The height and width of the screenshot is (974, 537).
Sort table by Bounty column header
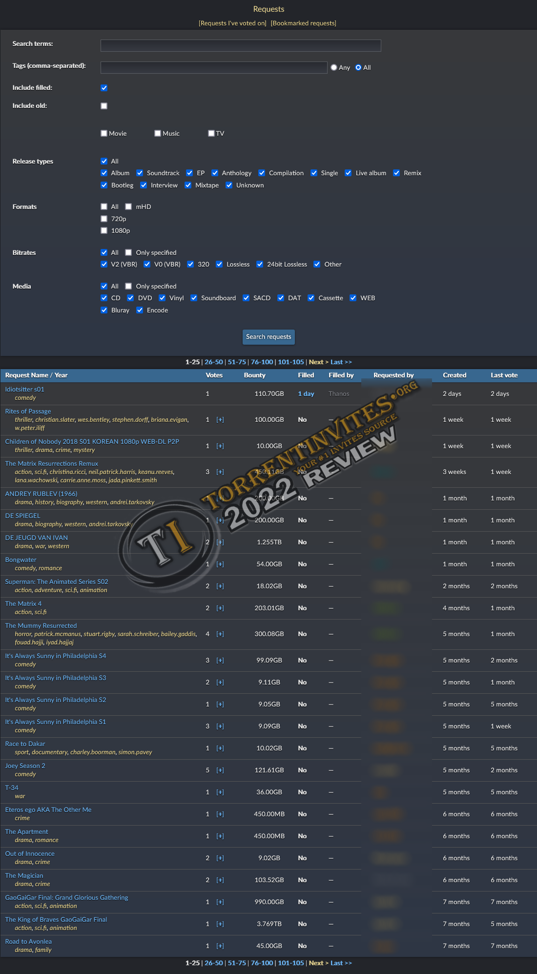pyautogui.click(x=254, y=375)
